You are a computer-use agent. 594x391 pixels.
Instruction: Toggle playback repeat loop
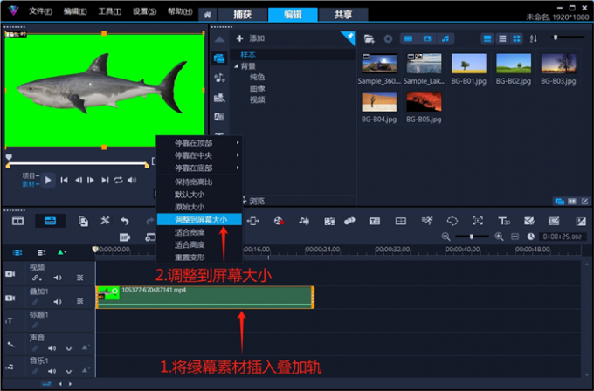tap(119, 180)
